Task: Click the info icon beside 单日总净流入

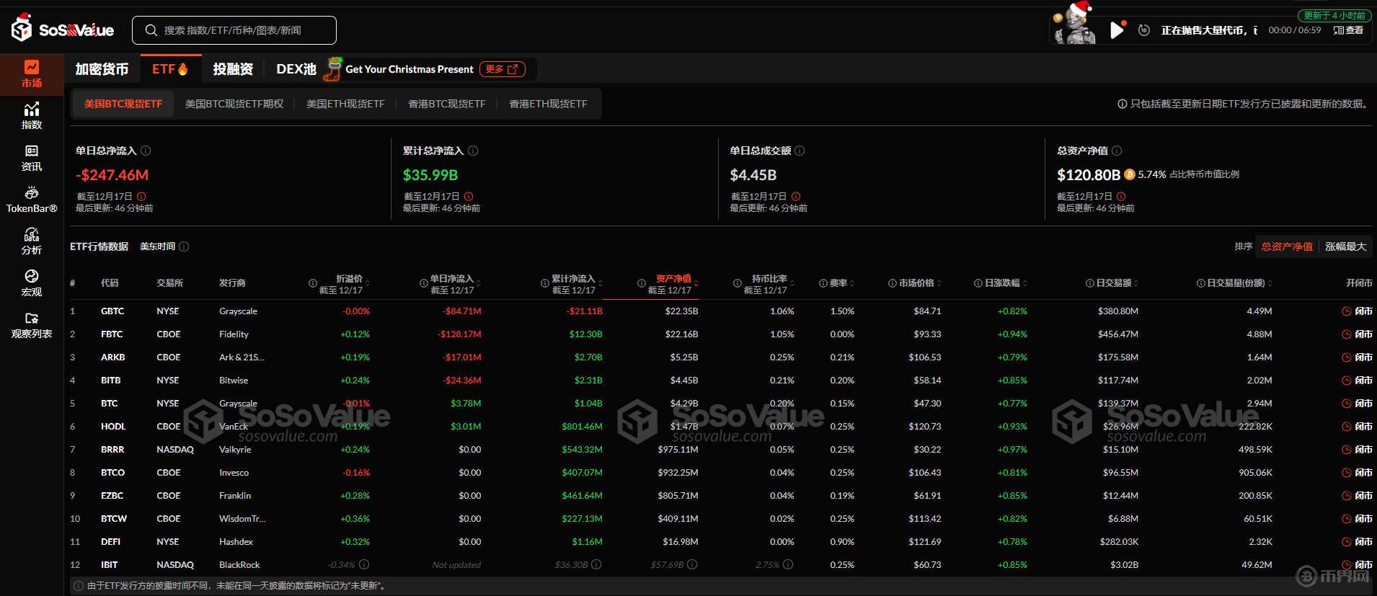Action: click(x=146, y=151)
